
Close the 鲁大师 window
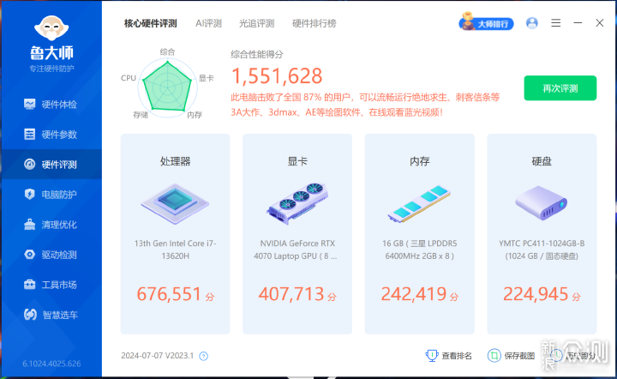pos(600,23)
